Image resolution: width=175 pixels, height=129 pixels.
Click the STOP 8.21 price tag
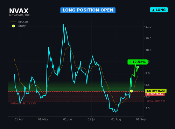155,94
